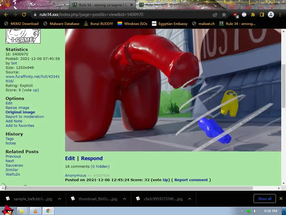Click the horizontal page scrollbar
Image resolution: width=286 pixels, height=215 pixels.
pyautogui.click(x=128, y=188)
